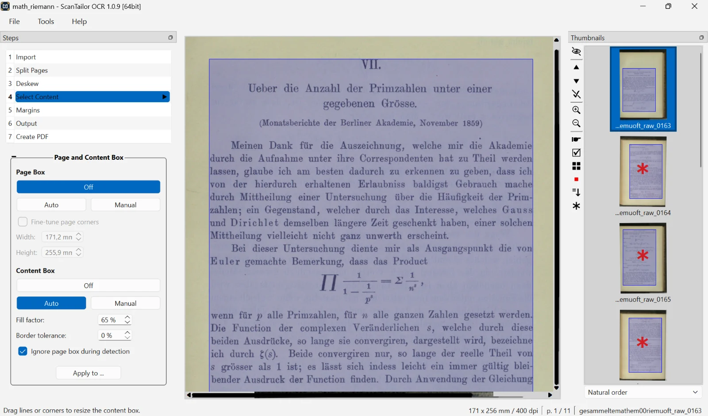Set Content Box mode to Manual
Screen dimensions: 708x416
[126, 303]
